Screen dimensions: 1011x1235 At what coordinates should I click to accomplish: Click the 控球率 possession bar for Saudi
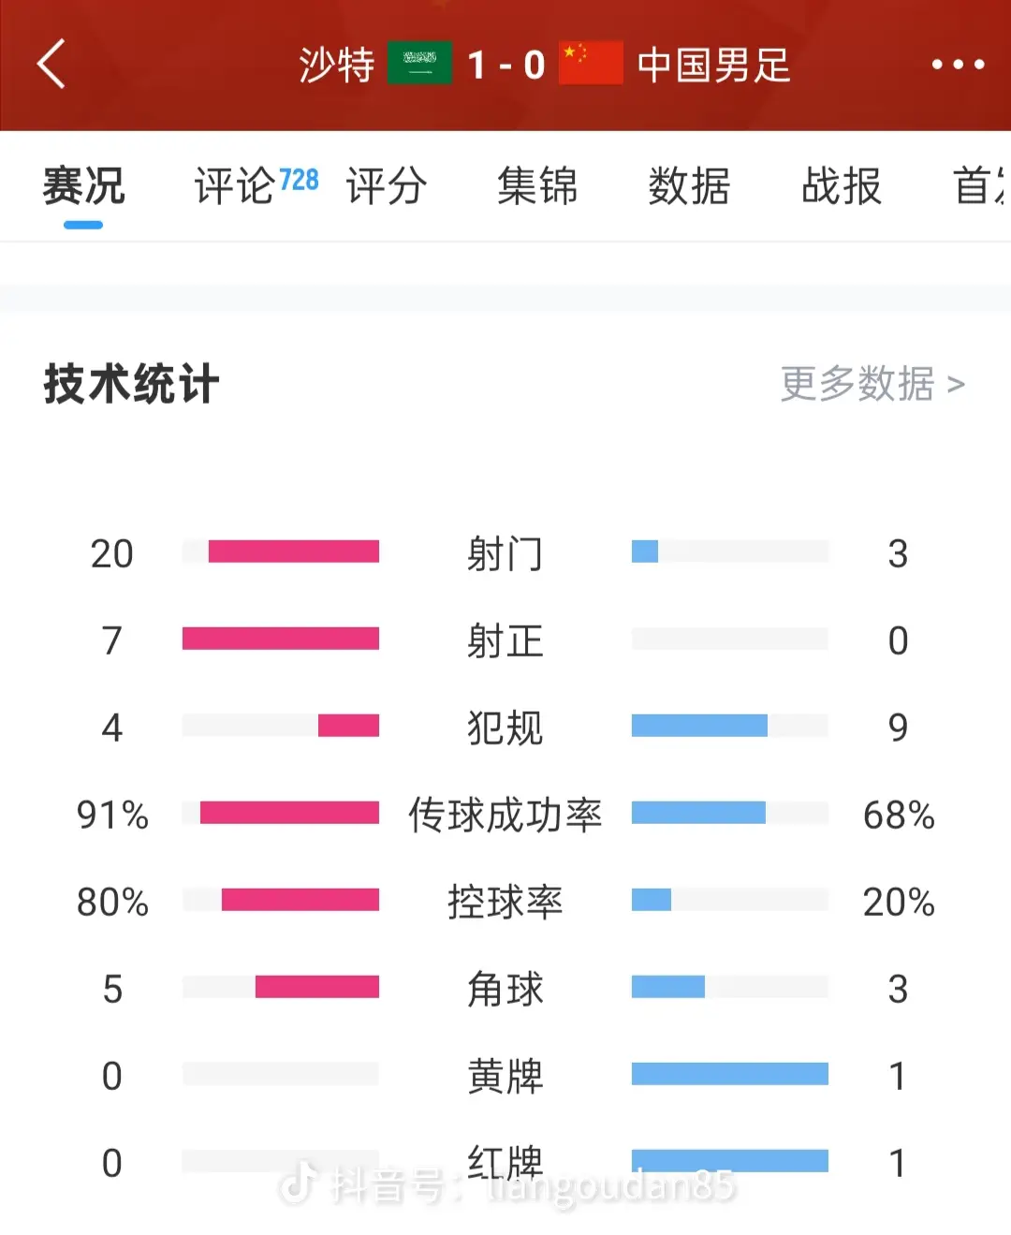281,902
